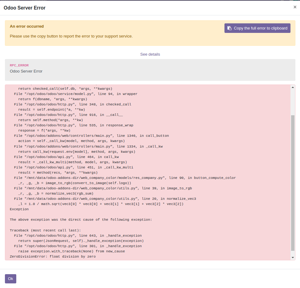Click the Odoo Server Error summary line

pyautogui.click(x=26, y=71)
